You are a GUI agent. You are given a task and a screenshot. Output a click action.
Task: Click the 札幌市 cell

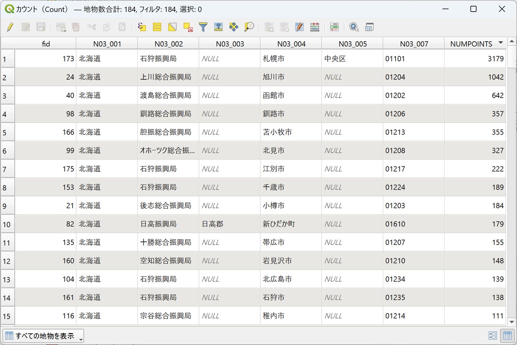(291, 59)
